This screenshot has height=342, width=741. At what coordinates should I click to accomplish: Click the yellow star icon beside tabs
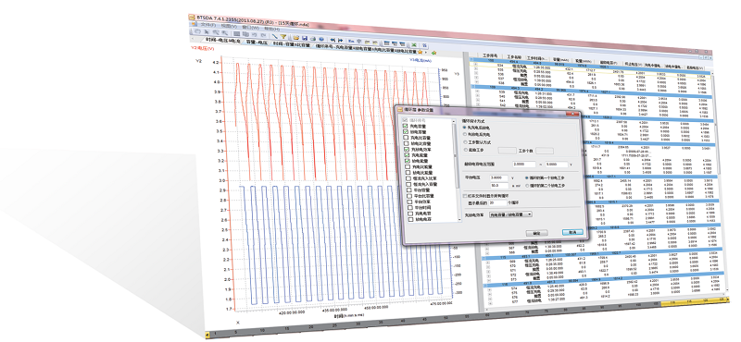point(421,52)
